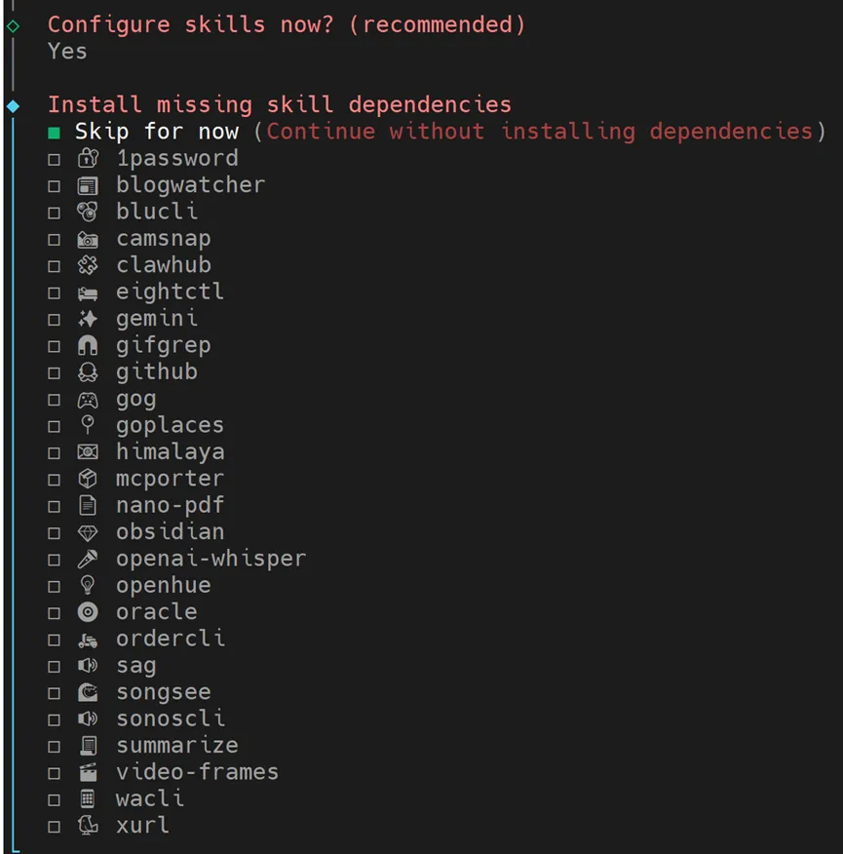
Task: Click the light bulb icon beside openhue
Action: [x=88, y=585]
